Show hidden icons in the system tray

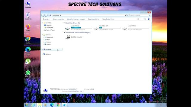point(158,105)
